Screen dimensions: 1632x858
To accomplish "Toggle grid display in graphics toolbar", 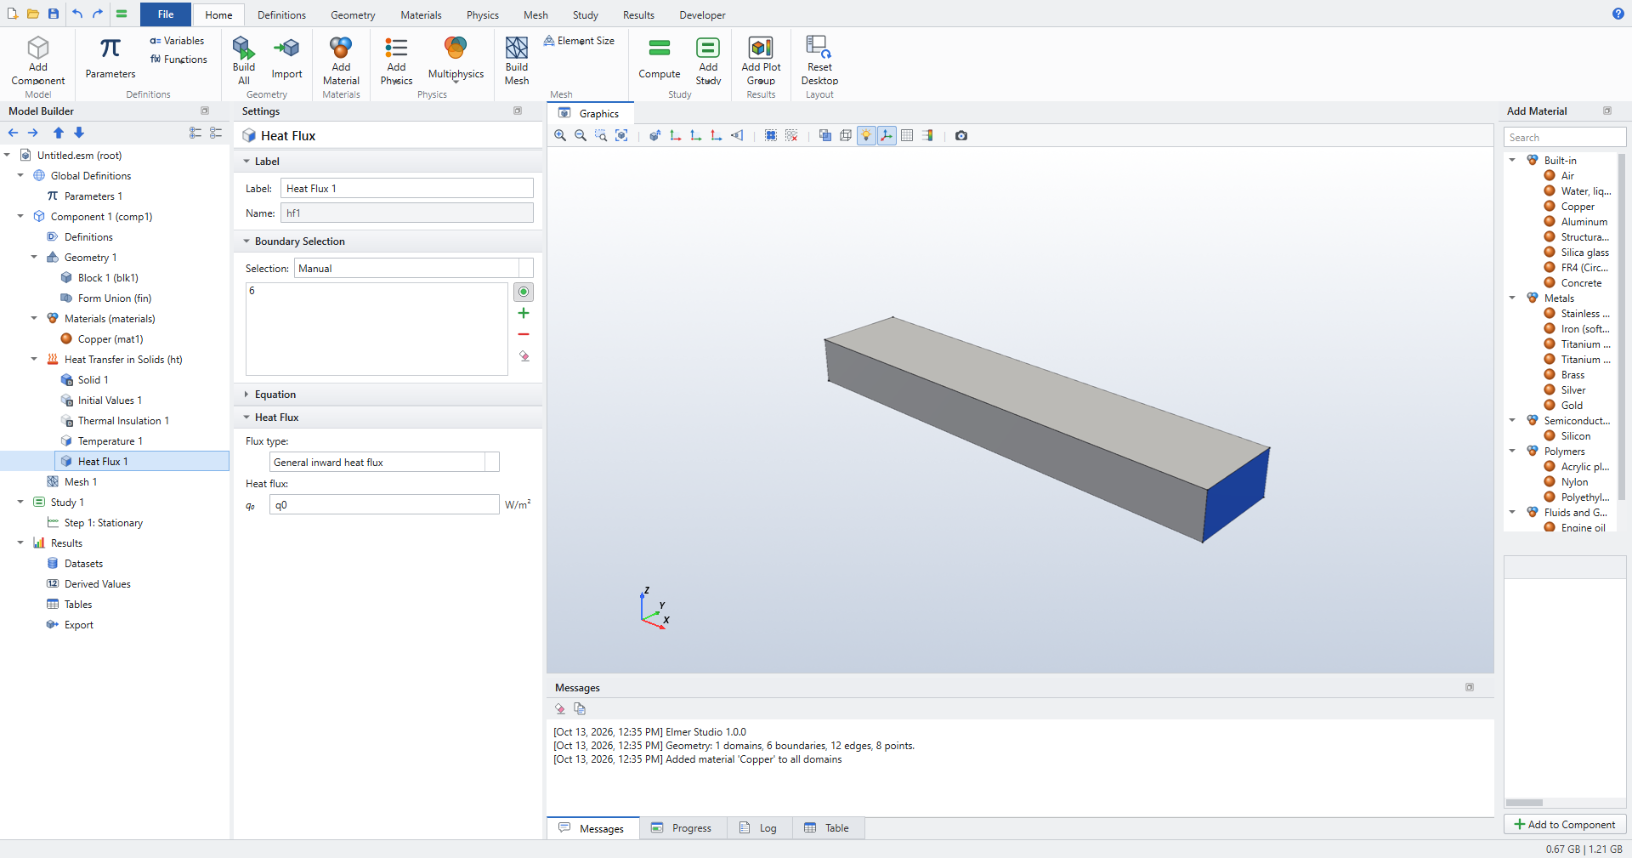I will coord(907,135).
